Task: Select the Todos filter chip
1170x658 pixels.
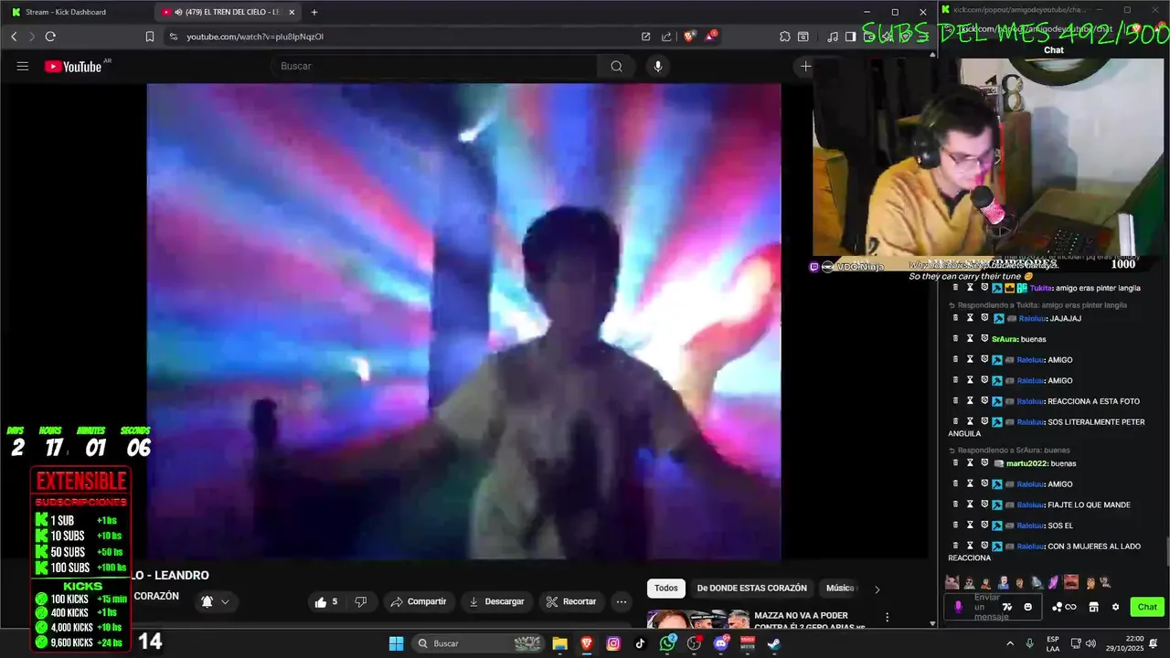Action: (x=666, y=589)
